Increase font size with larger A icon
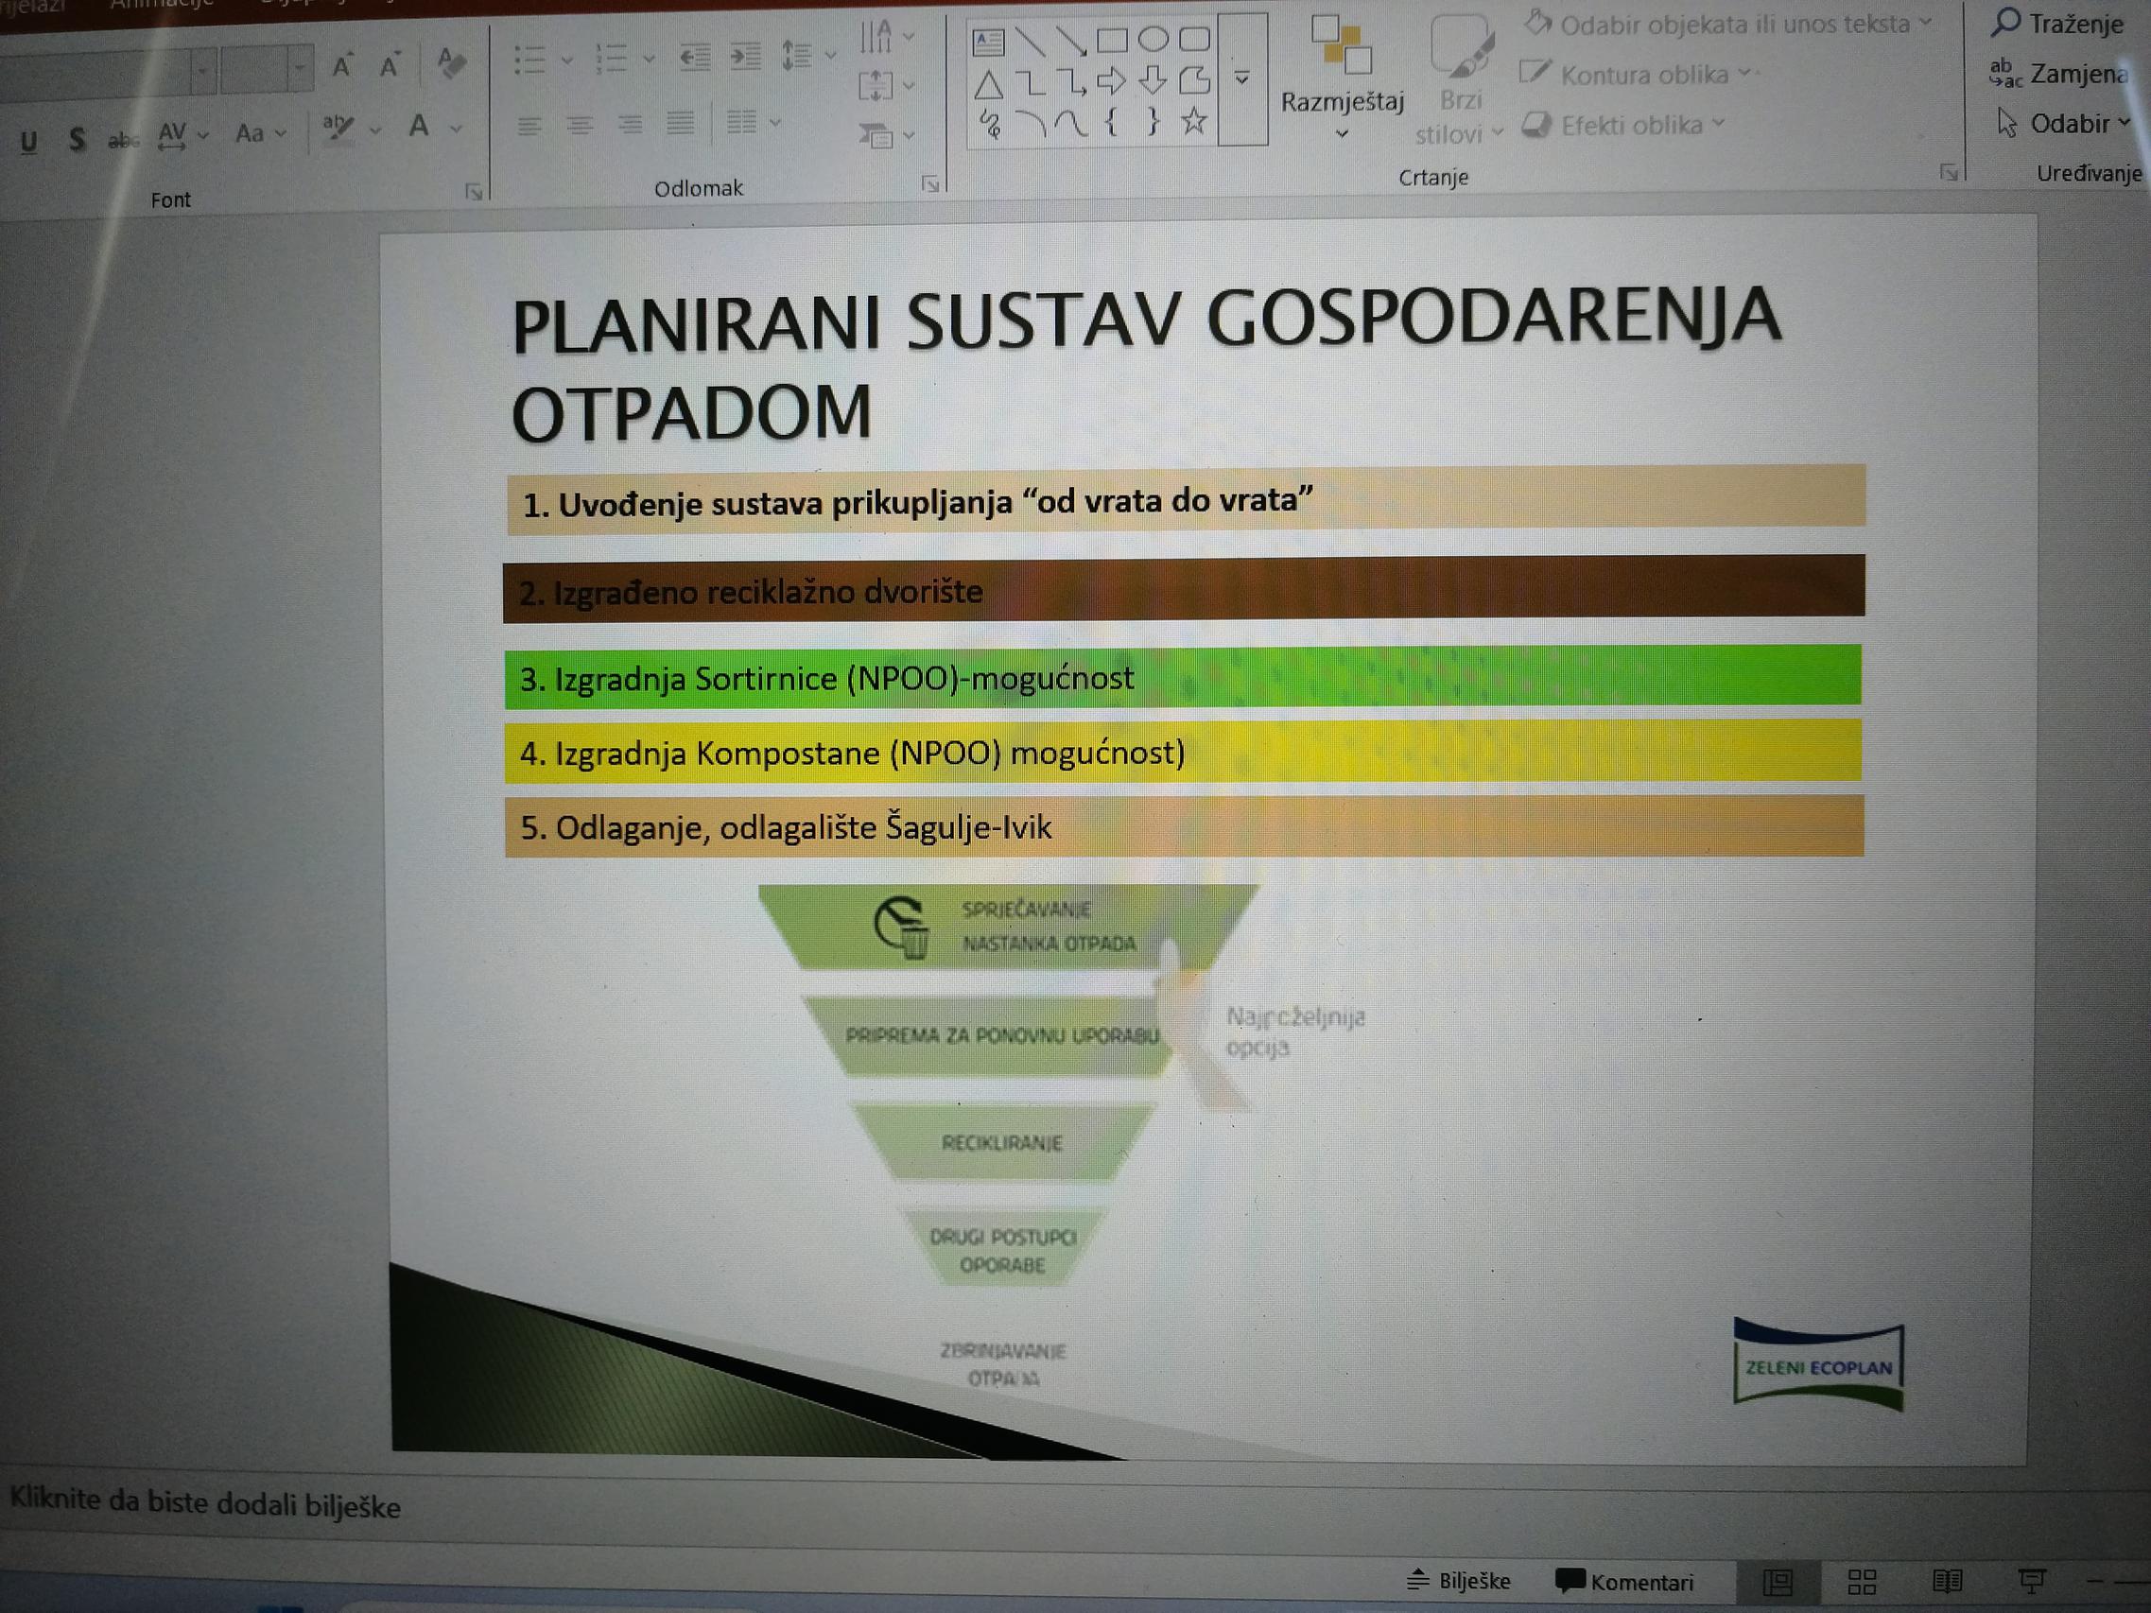2151x1613 pixels. click(x=341, y=66)
